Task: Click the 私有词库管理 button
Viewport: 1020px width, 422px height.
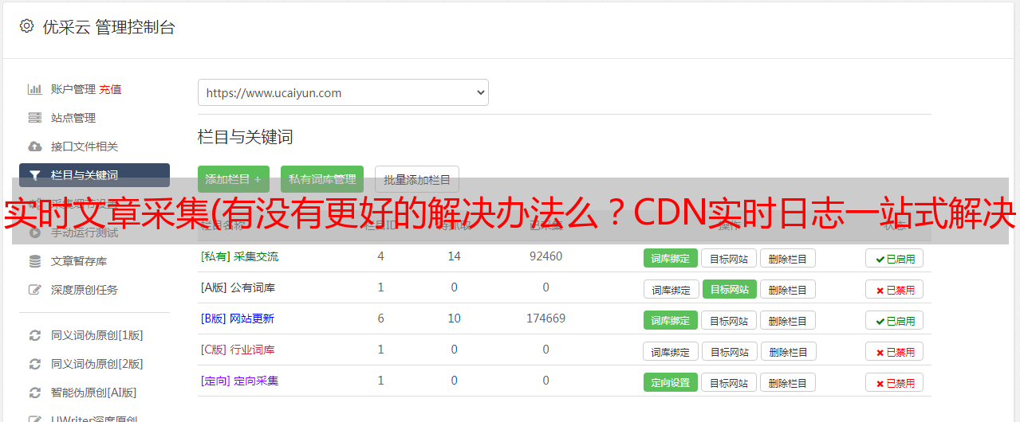Action: [322, 179]
